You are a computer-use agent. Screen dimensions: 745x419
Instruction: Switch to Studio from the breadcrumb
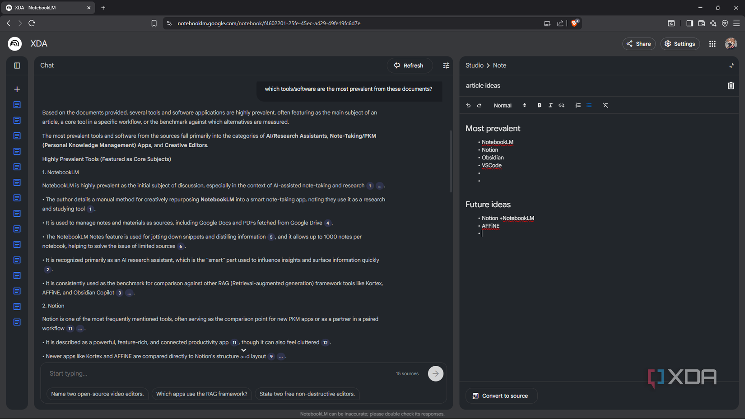tap(474, 65)
